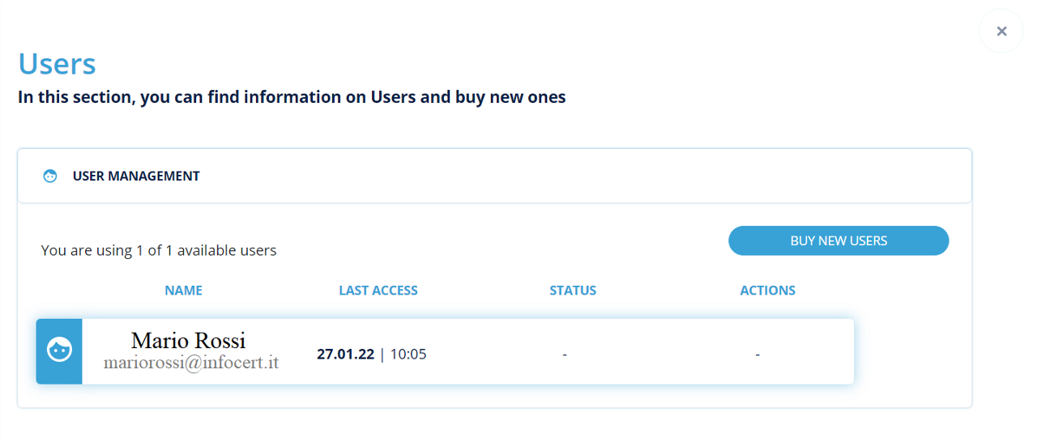Click the 27.01.22 last access date
The image size is (1037, 446).
pos(345,354)
